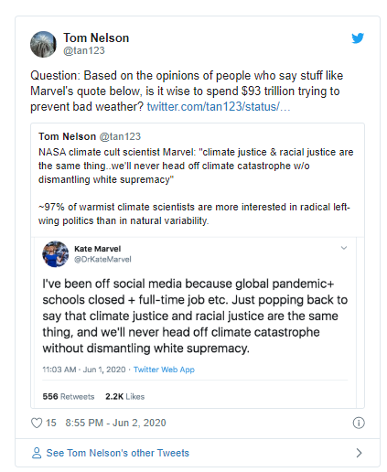Click the Tom Nelson display name header
Viewport: 387px width, 472px height.
point(96,38)
